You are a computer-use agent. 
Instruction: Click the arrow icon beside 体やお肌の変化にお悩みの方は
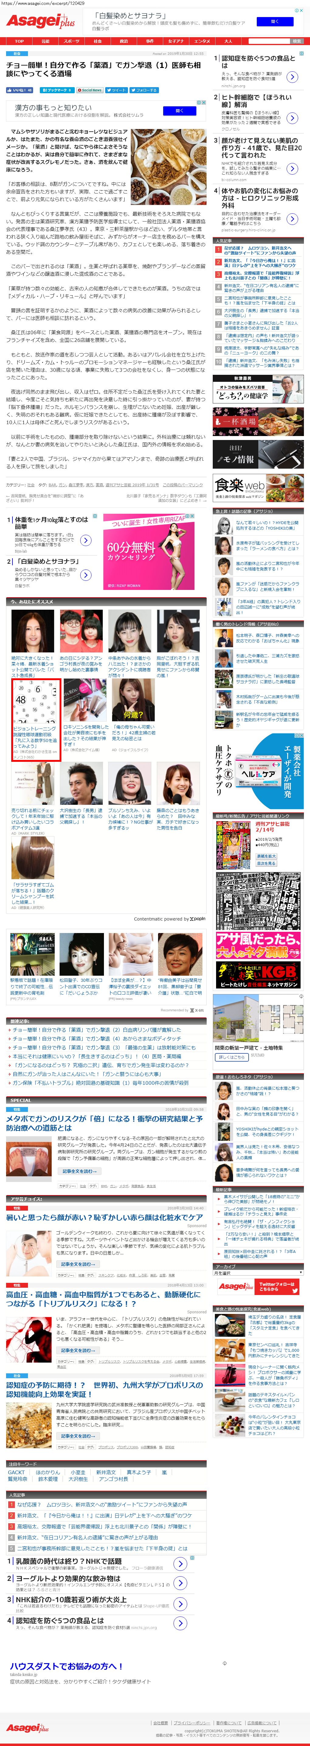[x=292, y=219]
